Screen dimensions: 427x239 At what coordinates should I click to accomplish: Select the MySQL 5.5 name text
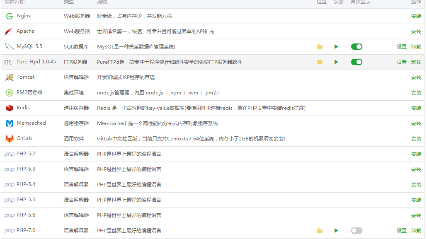pos(29,46)
